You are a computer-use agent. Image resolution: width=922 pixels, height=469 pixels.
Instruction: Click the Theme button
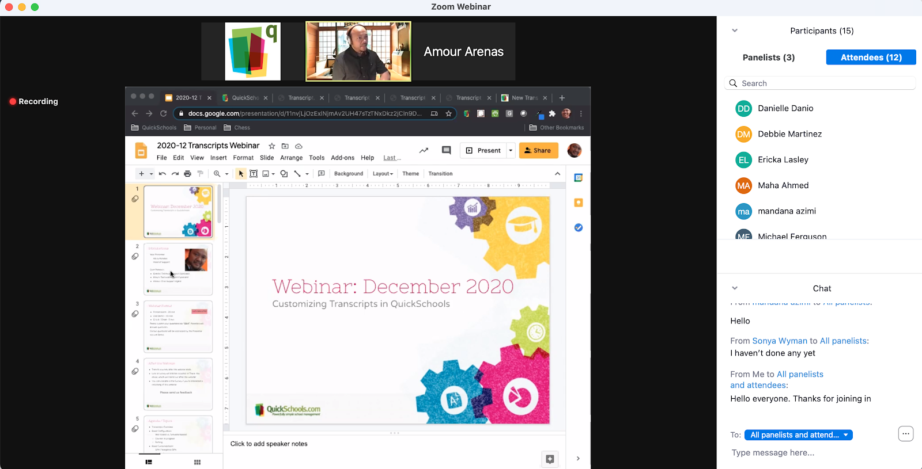coord(411,174)
